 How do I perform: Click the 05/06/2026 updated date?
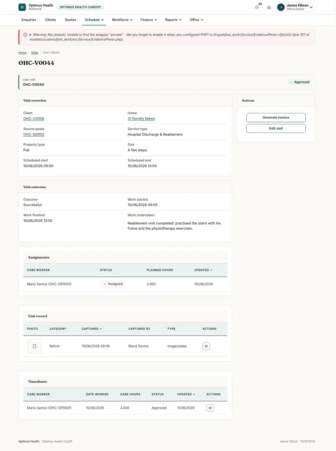point(204,284)
